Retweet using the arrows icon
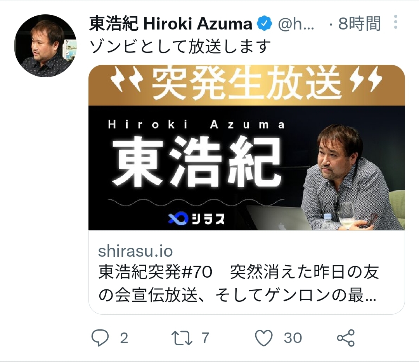The height and width of the screenshot is (362, 419). pyautogui.click(x=182, y=338)
